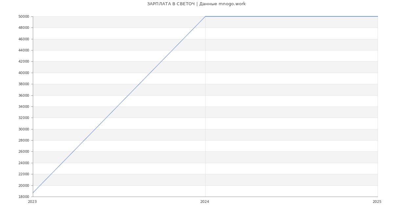
Task: Click the 20000 y-axis label
Action: (x=24, y=185)
